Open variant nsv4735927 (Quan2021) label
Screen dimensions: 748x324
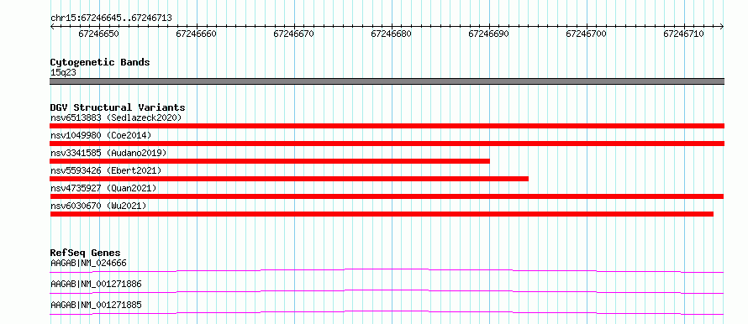103,188
